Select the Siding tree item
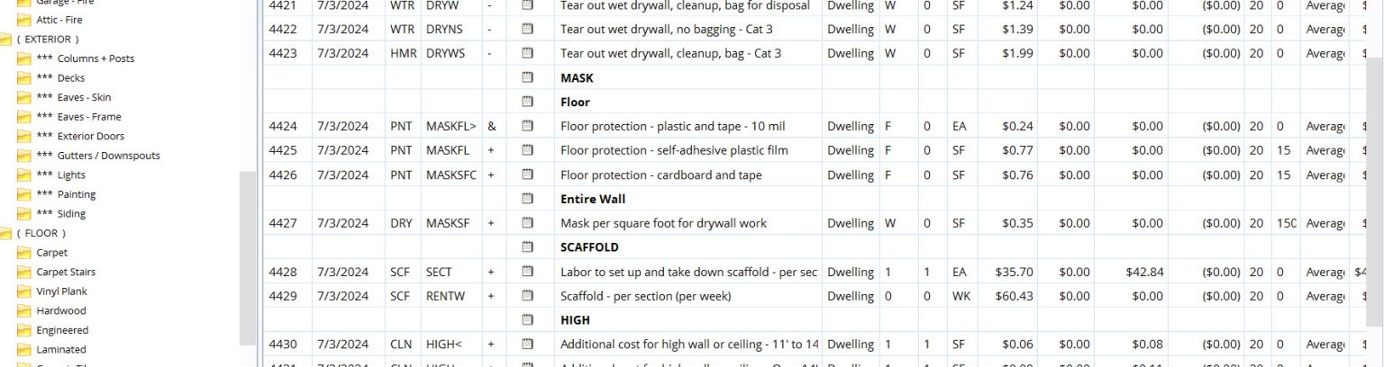1384x367 pixels. point(71,214)
